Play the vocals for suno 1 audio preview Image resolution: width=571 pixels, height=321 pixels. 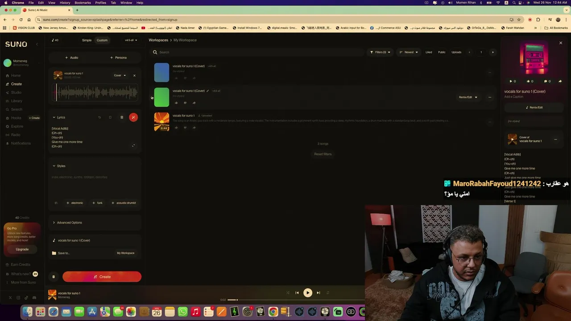coord(58,75)
